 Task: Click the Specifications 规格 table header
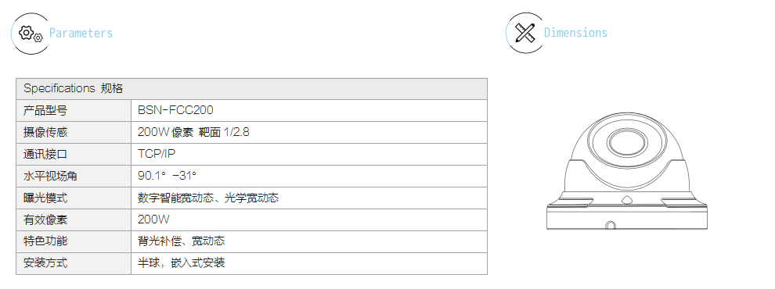(x=251, y=89)
